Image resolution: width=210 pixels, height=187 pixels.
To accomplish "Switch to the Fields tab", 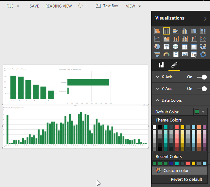I will coord(161,65).
